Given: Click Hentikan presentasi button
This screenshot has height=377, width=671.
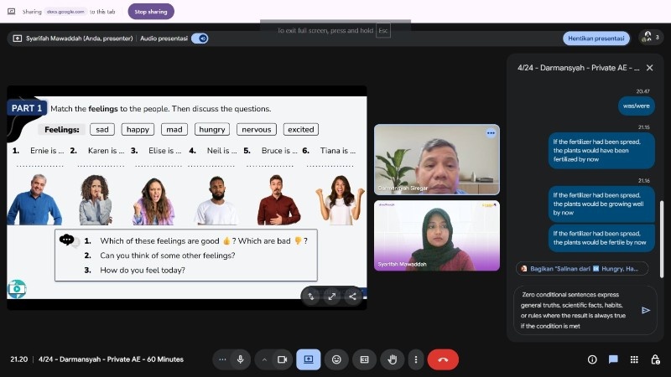Looking at the screenshot, I should [x=596, y=38].
